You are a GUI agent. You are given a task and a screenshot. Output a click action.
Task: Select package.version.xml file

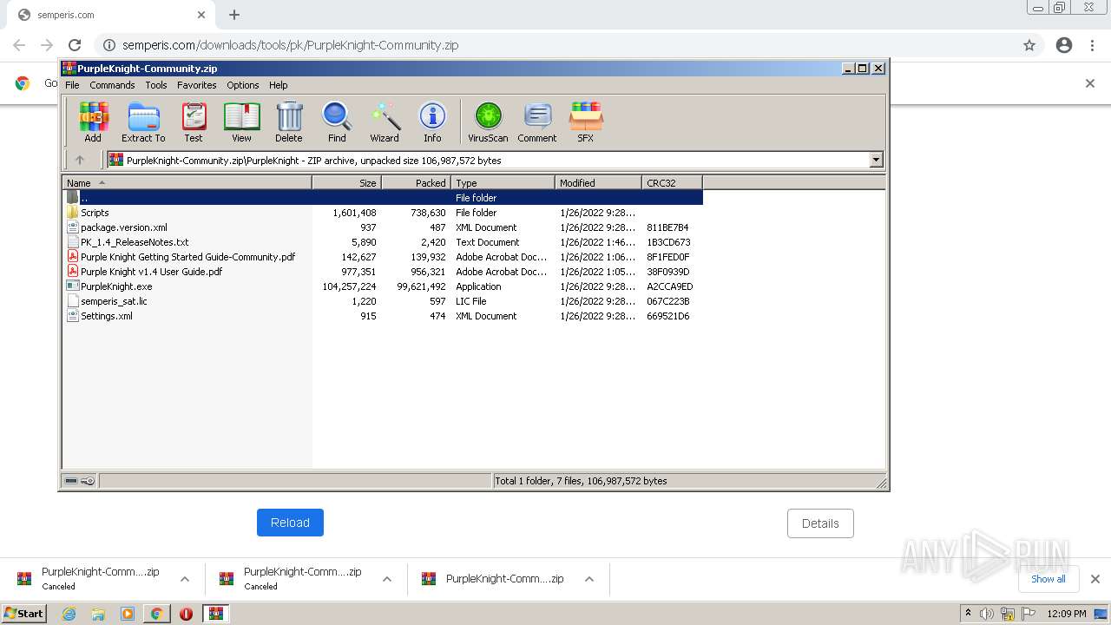(383, 227)
